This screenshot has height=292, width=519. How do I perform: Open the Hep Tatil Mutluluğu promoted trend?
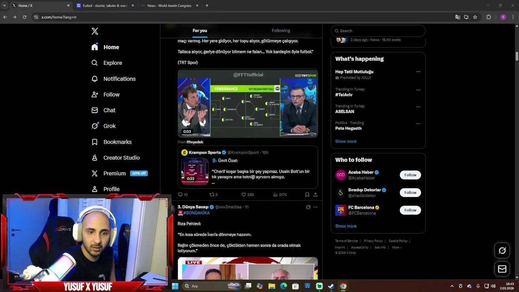pyautogui.click(x=354, y=72)
